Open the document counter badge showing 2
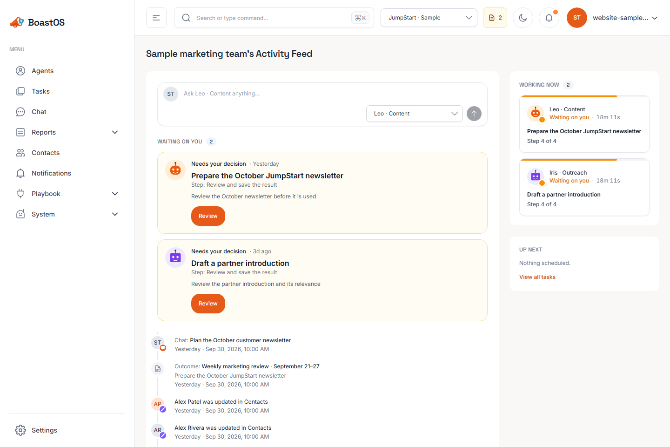 click(x=495, y=18)
